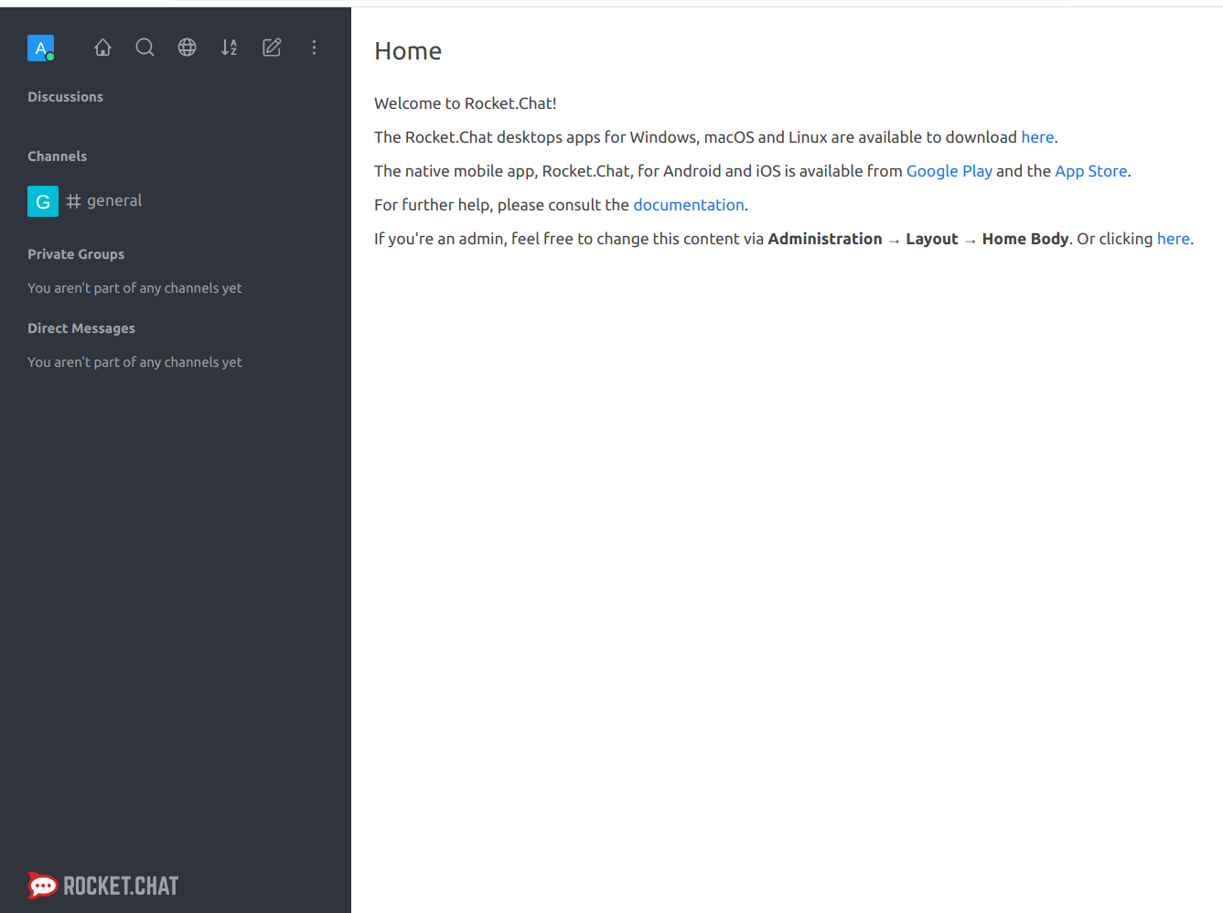Click the Direct Messages section header
Viewport: 1223px width, 913px height.
click(x=81, y=328)
